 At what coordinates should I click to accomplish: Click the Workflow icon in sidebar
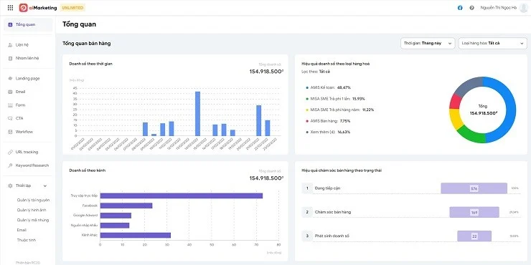10,132
